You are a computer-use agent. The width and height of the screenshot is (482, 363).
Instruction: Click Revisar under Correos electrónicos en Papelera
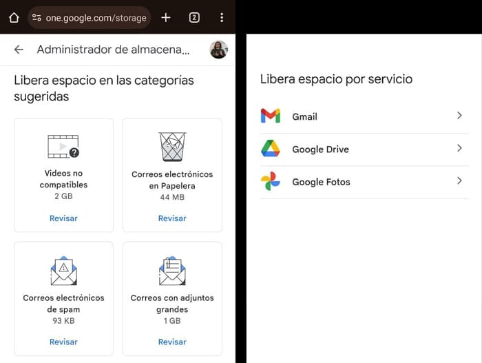172,218
